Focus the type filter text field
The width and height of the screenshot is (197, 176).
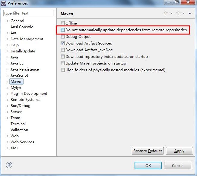pos(28,13)
